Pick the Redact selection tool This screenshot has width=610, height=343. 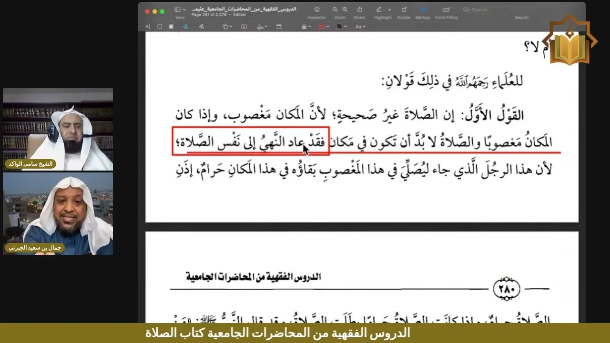click(x=171, y=27)
